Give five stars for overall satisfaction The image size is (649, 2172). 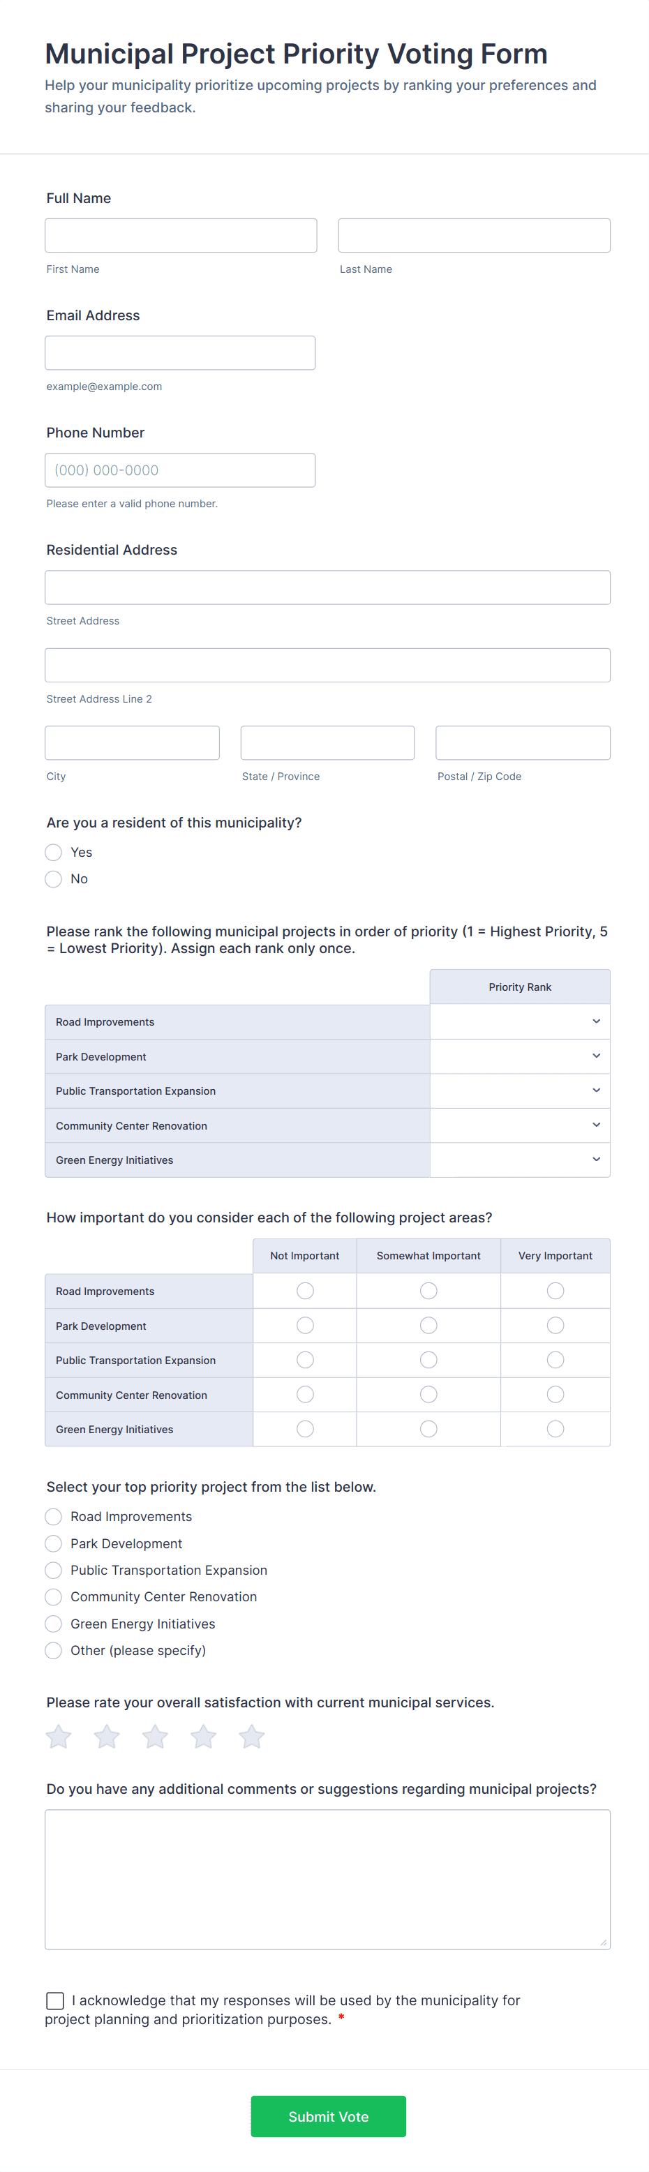251,1736
